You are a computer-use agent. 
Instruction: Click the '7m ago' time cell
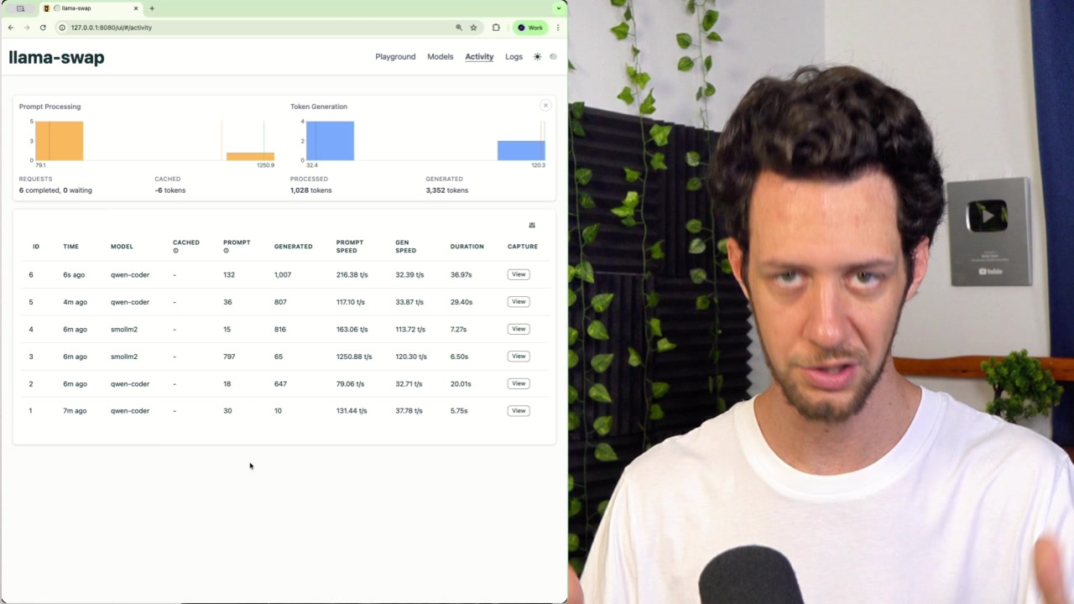(75, 411)
